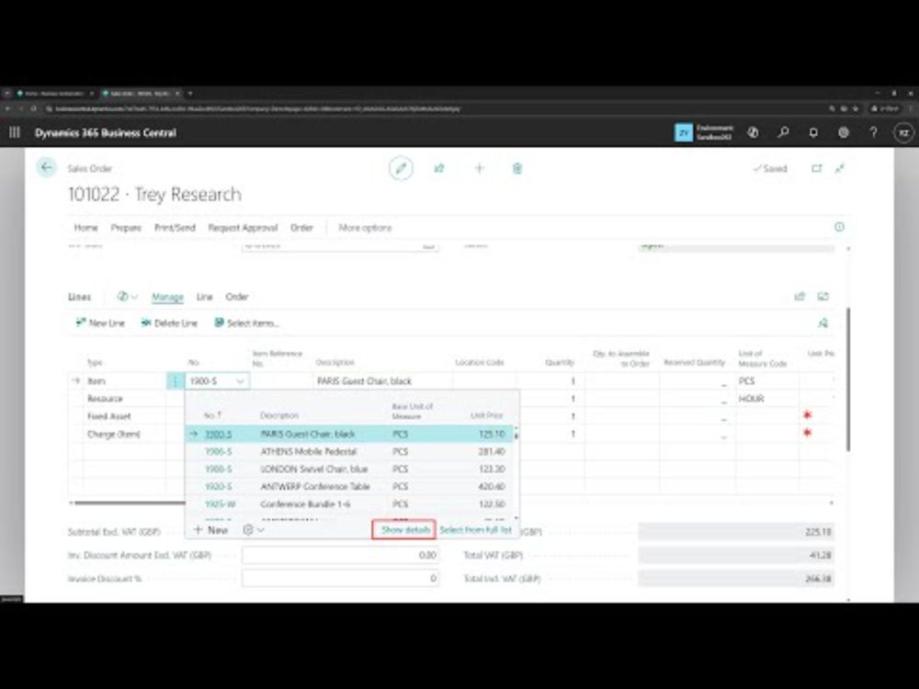
Task: Open the app launcher waffle icon
Action: coord(14,133)
